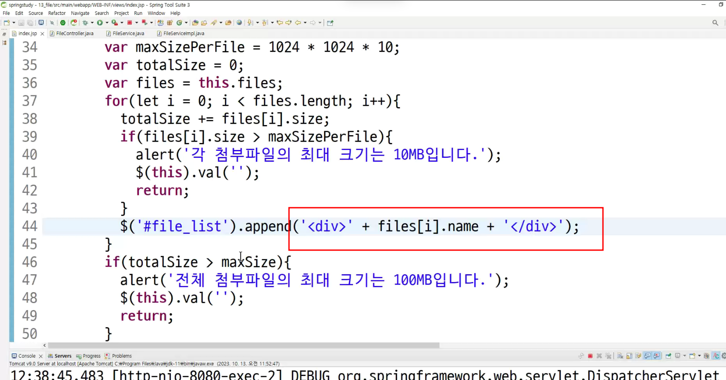This screenshot has height=380, width=726.
Task: Click the Back navigation arrow
Action: [x=298, y=23]
